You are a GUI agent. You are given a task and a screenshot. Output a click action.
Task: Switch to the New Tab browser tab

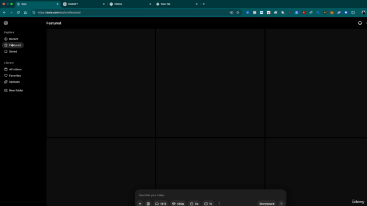[x=177, y=4]
